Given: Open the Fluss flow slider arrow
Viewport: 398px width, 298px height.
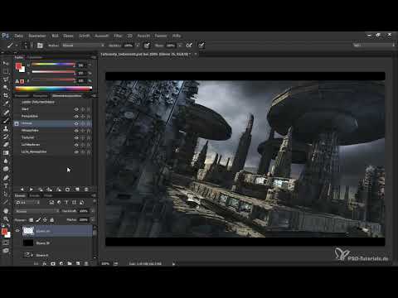Looking at the screenshot, I should click(180, 46).
